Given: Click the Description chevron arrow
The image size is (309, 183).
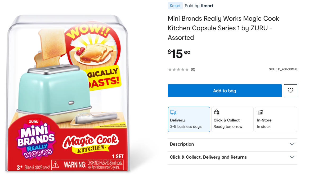Looking at the screenshot, I should click(x=292, y=144).
